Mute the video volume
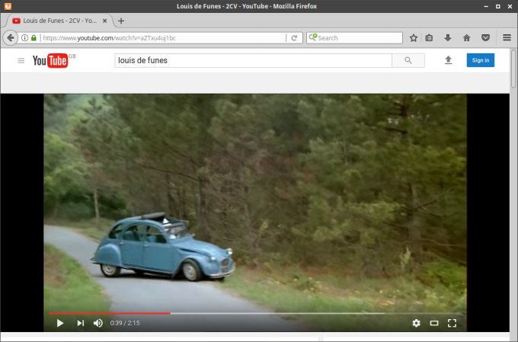Viewport: 518px width, 342px height. pyautogui.click(x=98, y=323)
